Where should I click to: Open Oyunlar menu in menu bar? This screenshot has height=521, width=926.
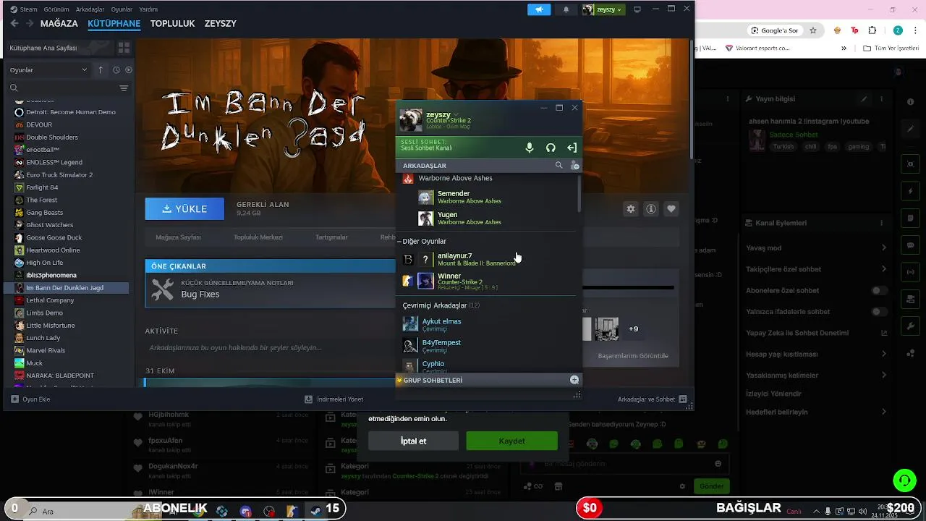(122, 9)
